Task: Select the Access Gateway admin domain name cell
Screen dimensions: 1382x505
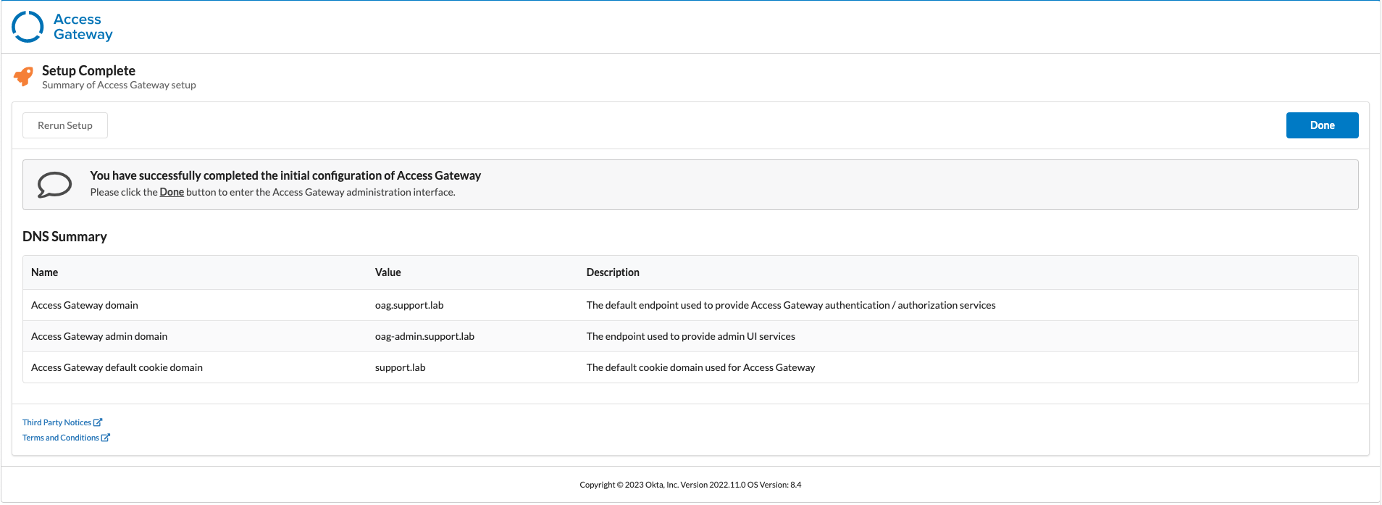Action: tap(99, 336)
